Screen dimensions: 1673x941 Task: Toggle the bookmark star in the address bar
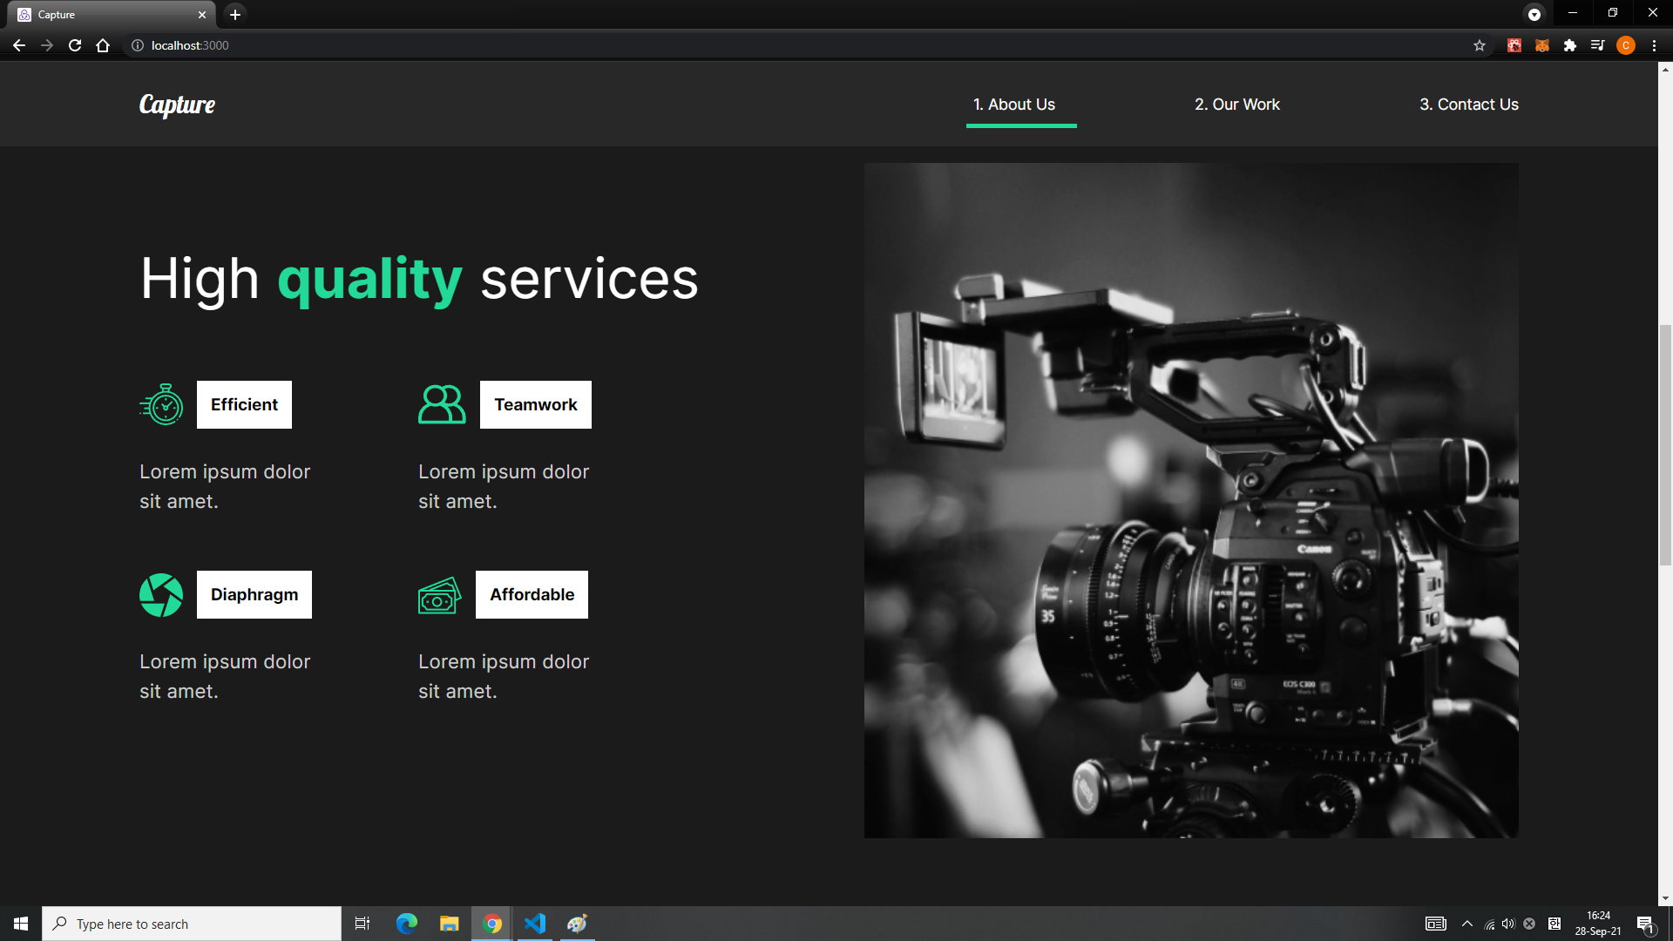point(1479,45)
